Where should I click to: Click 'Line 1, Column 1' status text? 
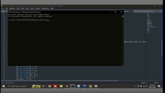10,83
